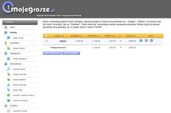This screenshot has width=171, height=113.
Task: Go to dodaj pożyczkę link
Action: click(20, 85)
